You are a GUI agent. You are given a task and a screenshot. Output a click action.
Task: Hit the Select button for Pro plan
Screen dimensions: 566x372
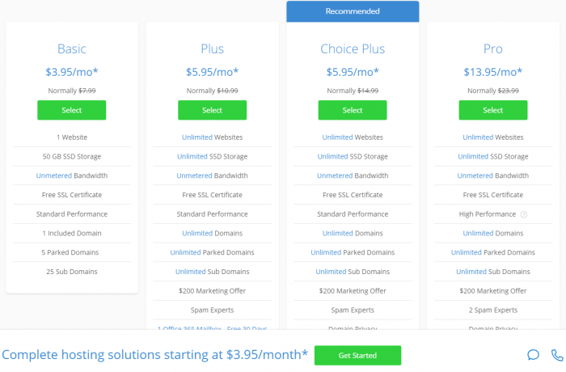click(492, 110)
